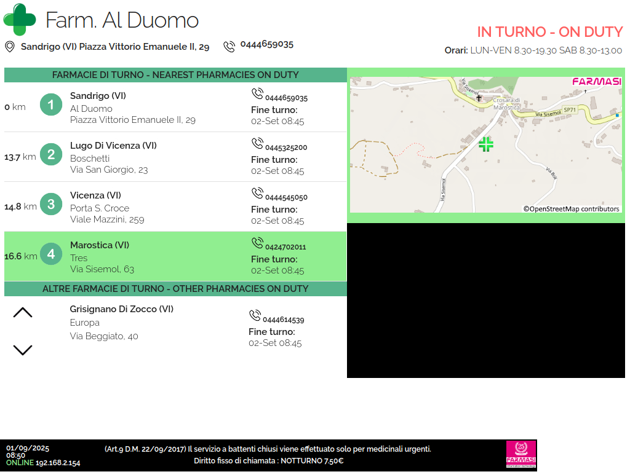Click the location pin icon by the address
Viewport: 630px width, 472px height.
click(10, 47)
